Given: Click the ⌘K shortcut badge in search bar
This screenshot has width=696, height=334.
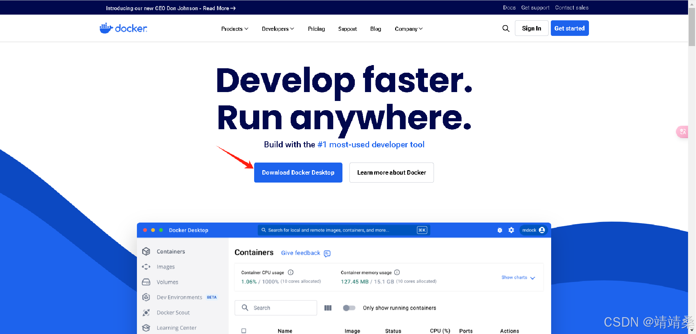Looking at the screenshot, I should [422, 230].
